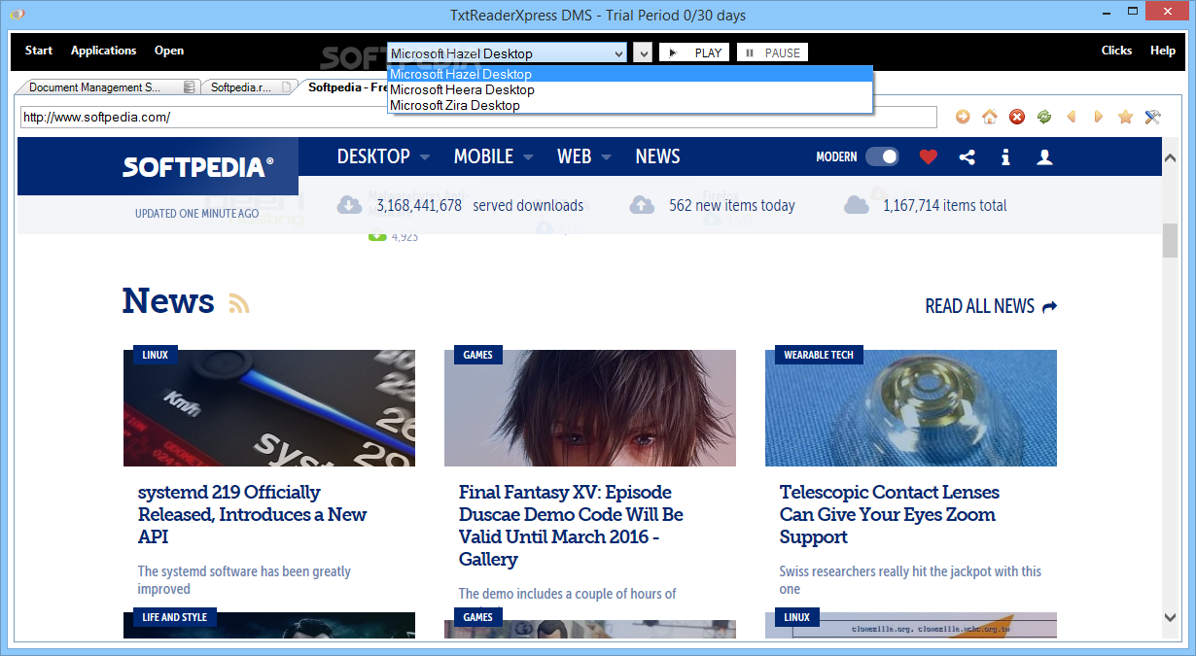This screenshot has height=656, width=1196.
Task: Click the Final Fantasy XV thumbnail image
Action: click(590, 408)
